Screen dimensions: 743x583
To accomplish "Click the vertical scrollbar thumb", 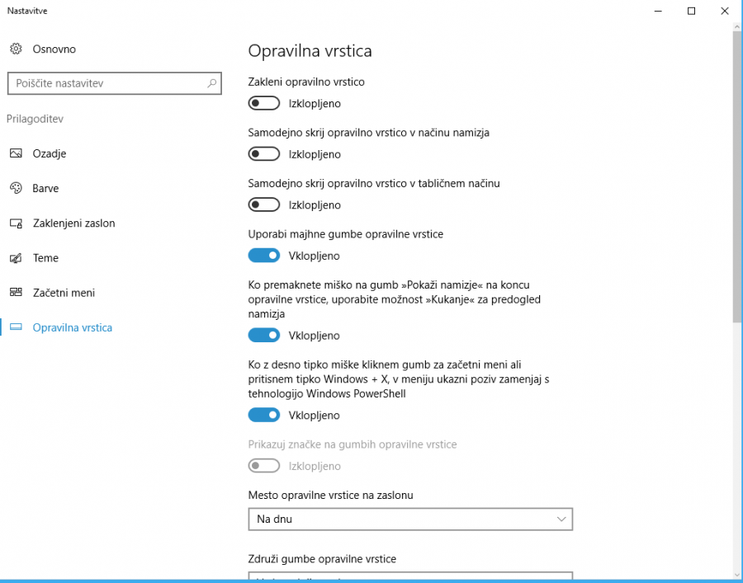I will click(x=737, y=177).
